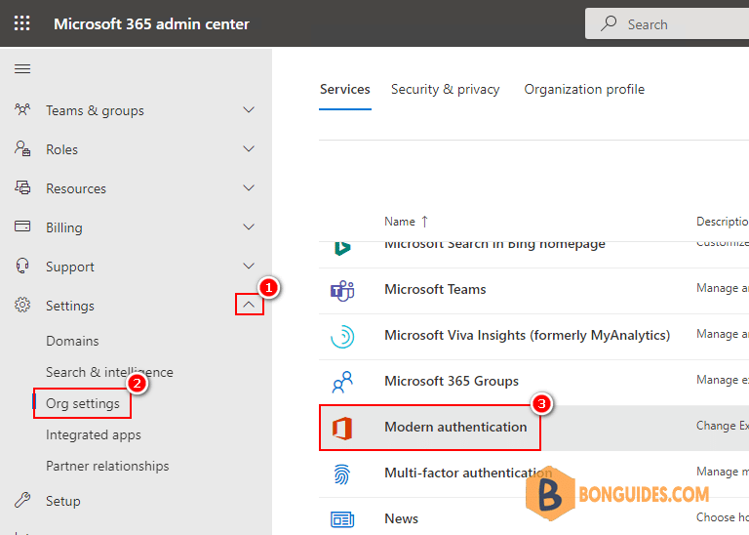The height and width of the screenshot is (535, 749).
Task: Collapse the Settings section chevron
Action: pos(249,305)
